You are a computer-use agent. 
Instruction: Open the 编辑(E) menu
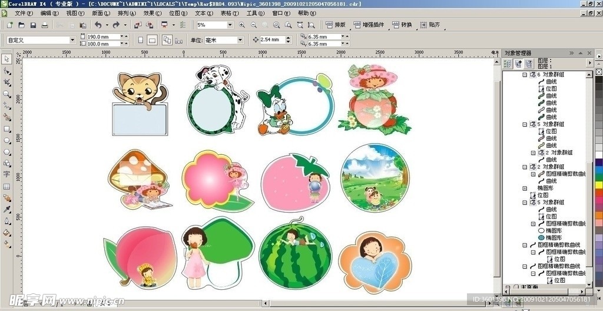pos(49,14)
